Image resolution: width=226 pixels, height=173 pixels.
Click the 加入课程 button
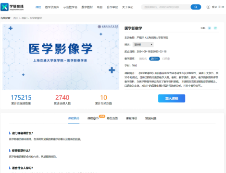pyautogui.click(x=172, y=98)
